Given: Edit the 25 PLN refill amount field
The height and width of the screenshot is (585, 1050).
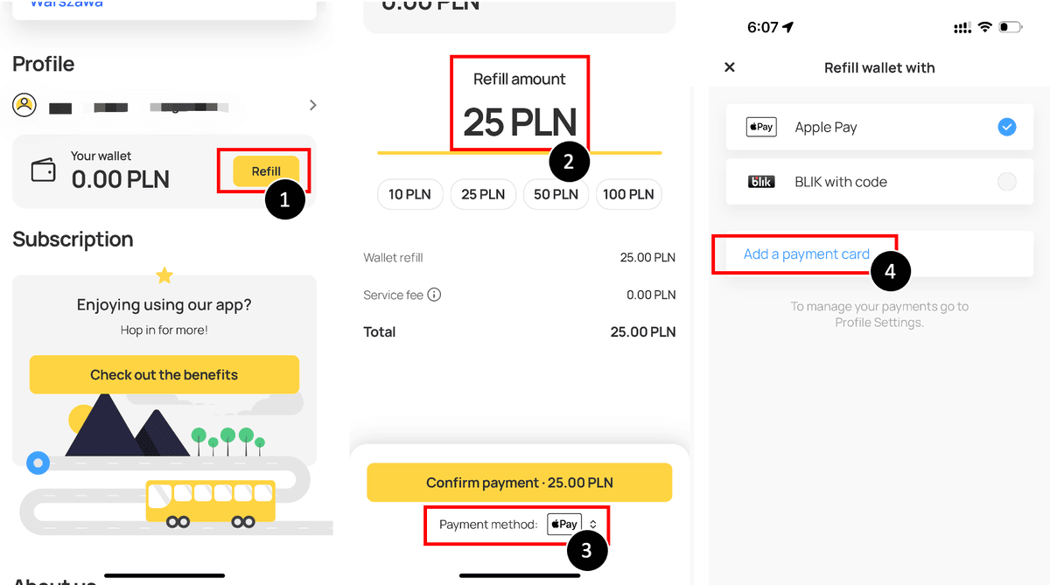Looking at the screenshot, I should pyautogui.click(x=520, y=122).
